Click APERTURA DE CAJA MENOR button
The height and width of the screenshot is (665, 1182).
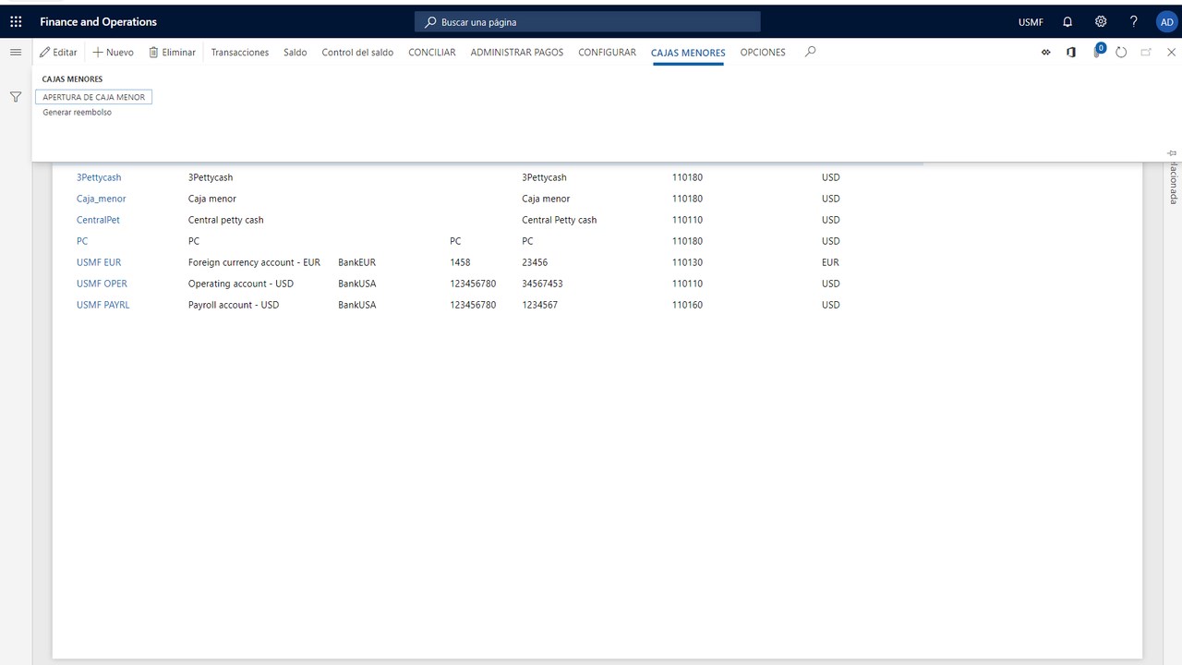(93, 97)
